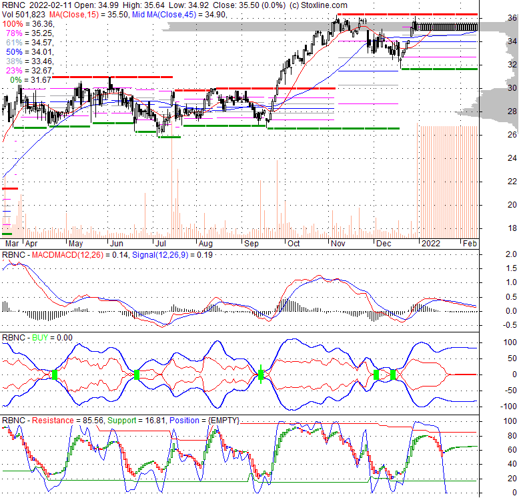The width and height of the screenshot is (519, 498).
Task: Select the 78% = 35.25 Fibonacci level
Action: (x=30, y=33)
